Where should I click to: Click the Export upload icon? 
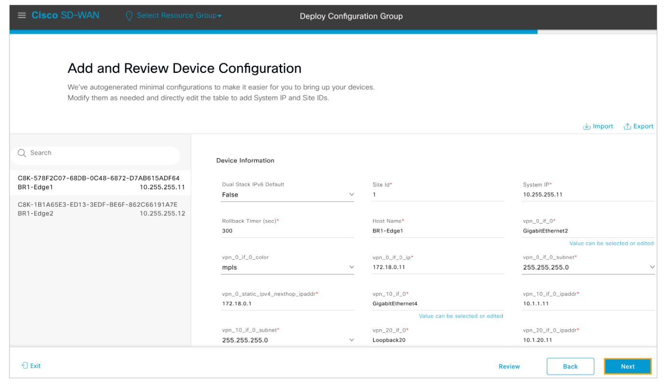[x=627, y=126]
